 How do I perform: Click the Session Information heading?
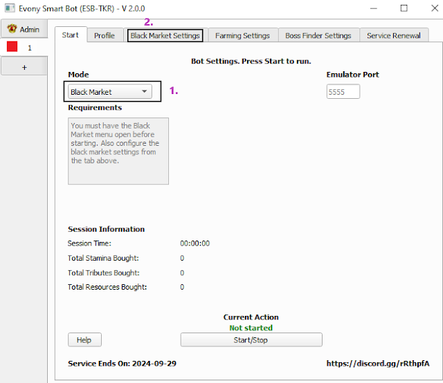click(x=106, y=229)
